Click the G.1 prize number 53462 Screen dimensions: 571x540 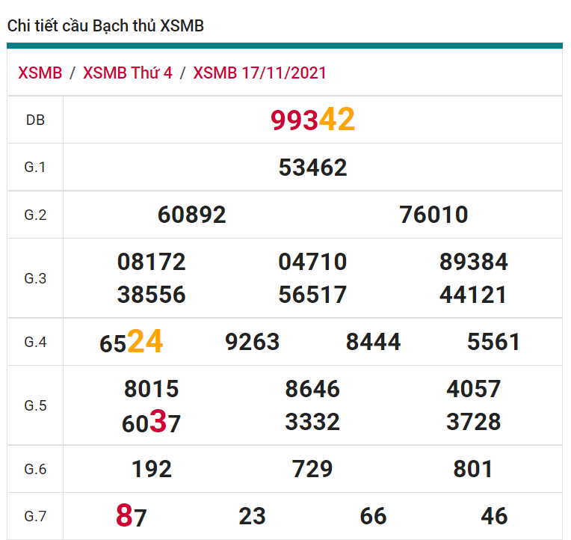[312, 168]
